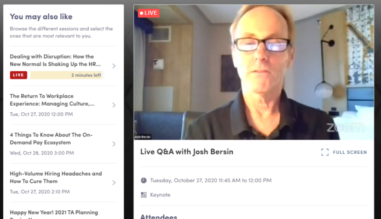Click the clock icon beside session date

tap(143, 180)
